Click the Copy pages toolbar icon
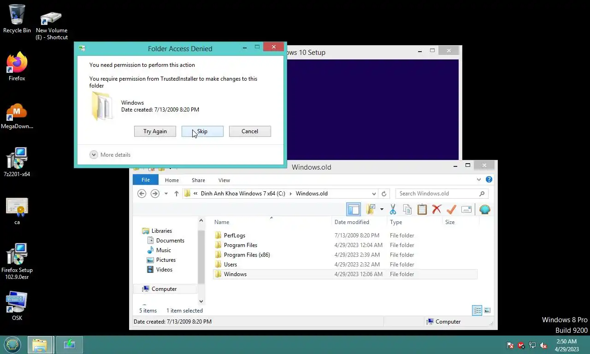Screen dimensions: 590x354 (x=407, y=209)
